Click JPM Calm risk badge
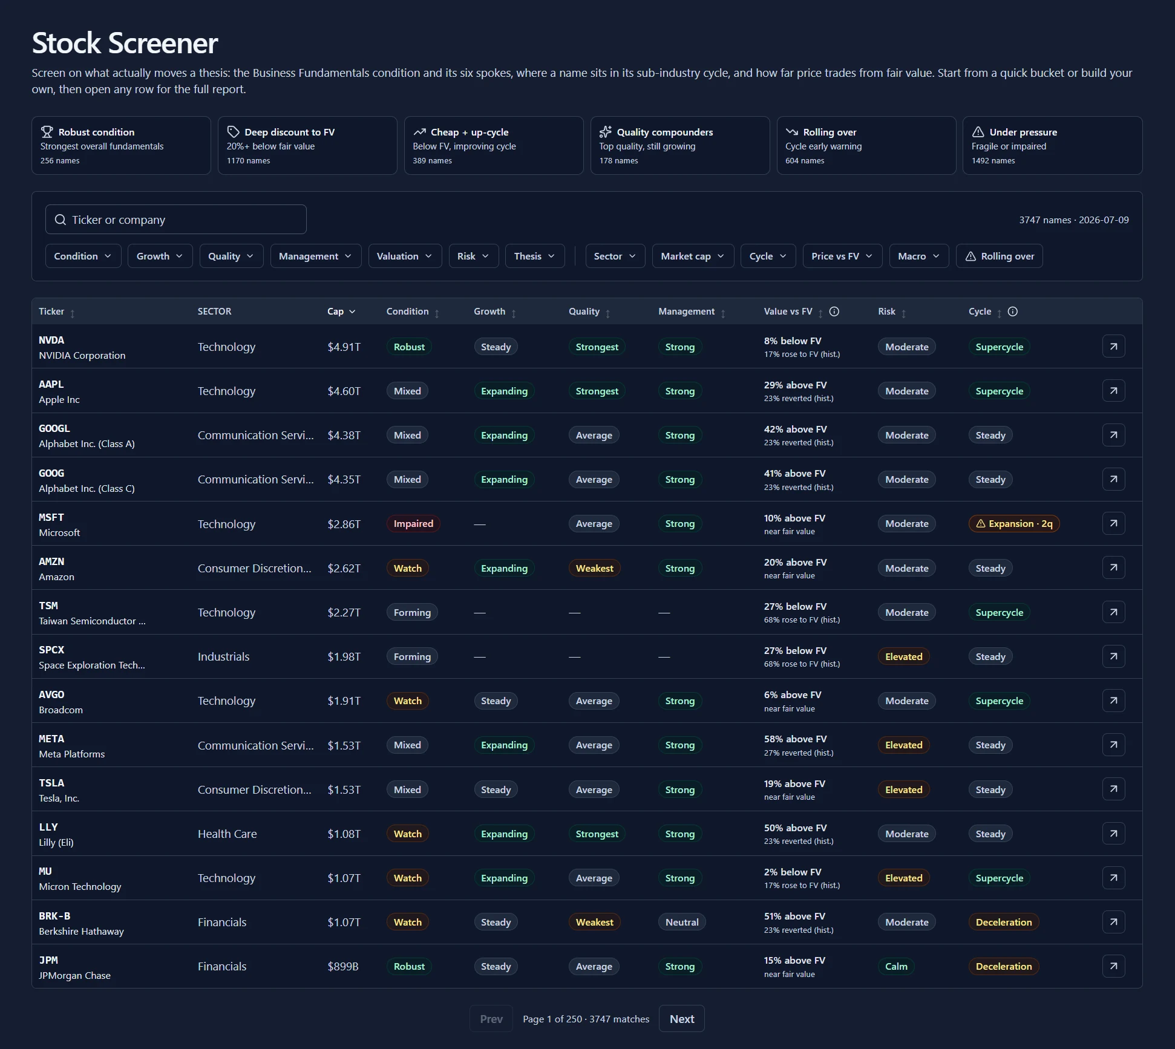Screen dimensions: 1175x1049 896,967
